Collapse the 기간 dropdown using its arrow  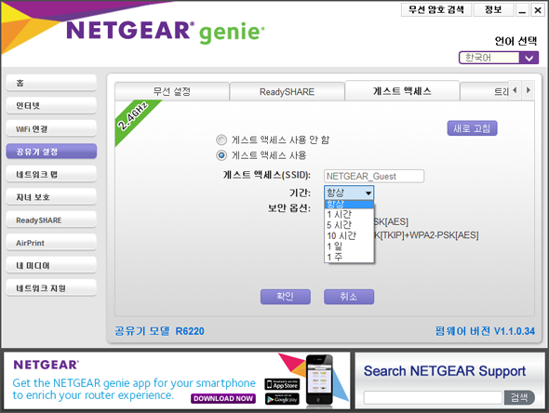coord(368,193)
